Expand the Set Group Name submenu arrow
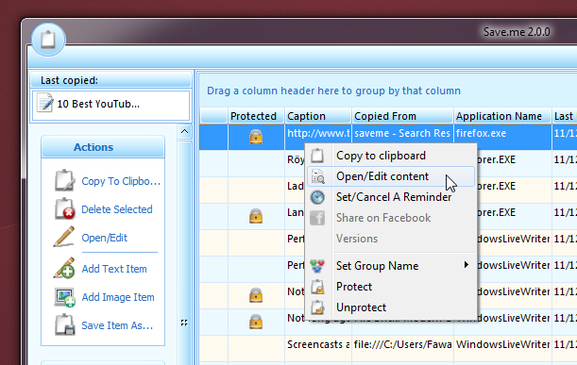Screen dimensions: 577x365 coord(467,265)
